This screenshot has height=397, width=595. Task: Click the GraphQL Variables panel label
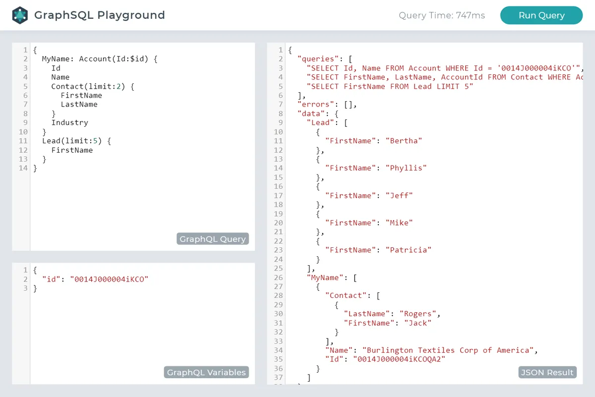(x=206, y=372)
